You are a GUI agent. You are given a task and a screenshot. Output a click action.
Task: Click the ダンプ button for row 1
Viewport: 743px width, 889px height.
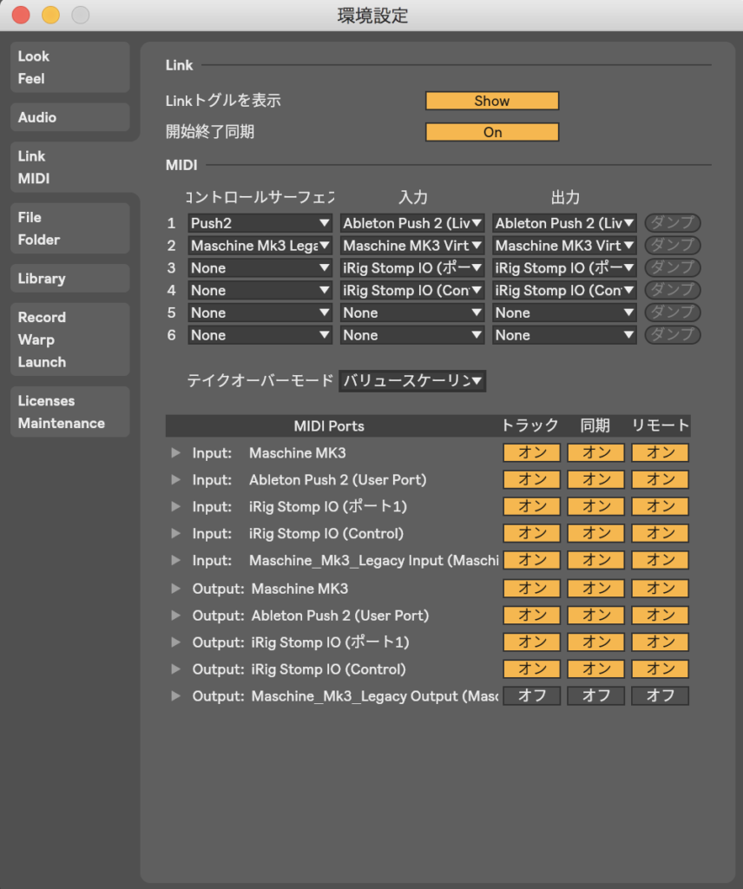(672, 223)
